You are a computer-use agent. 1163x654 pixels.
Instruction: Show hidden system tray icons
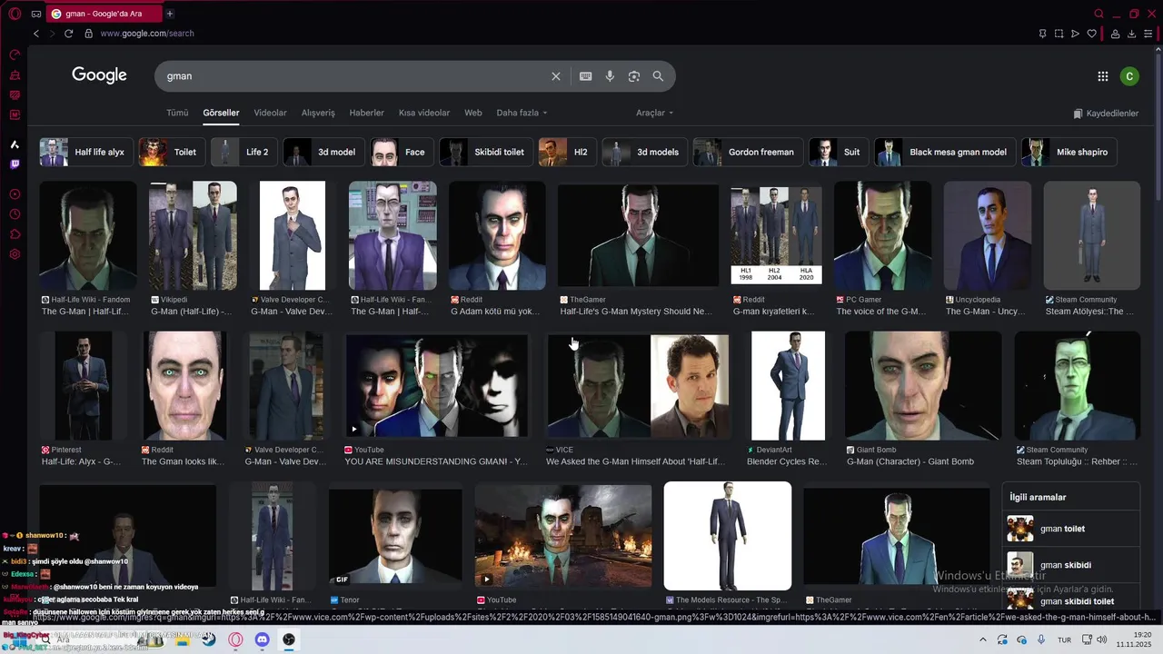tap(982, 639)
